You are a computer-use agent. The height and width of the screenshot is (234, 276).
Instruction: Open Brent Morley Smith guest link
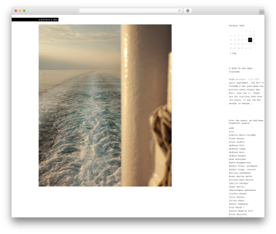pyautogui.click(x=241, y=176)
